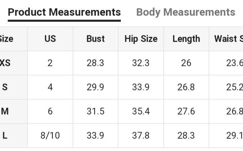Select the S size row label
The height and width of the screenshot is (151, 243).
click(5, 87)
